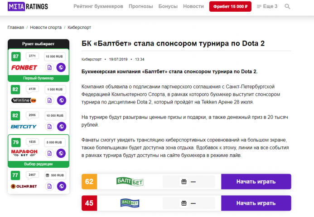Open Марафон review document icon
Screen dimensions: 314x217
click(49, 153)
